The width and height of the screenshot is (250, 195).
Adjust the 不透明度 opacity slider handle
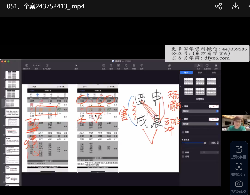click(x=205, y=143)
